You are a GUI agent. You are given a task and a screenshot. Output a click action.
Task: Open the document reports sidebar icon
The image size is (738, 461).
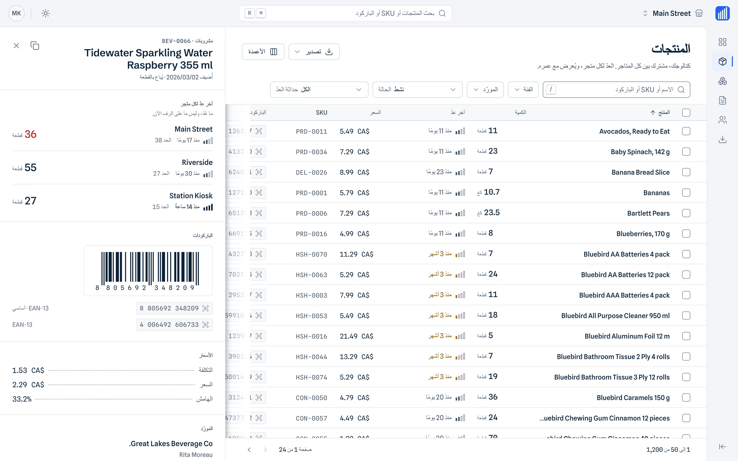(x=722, y=100)
